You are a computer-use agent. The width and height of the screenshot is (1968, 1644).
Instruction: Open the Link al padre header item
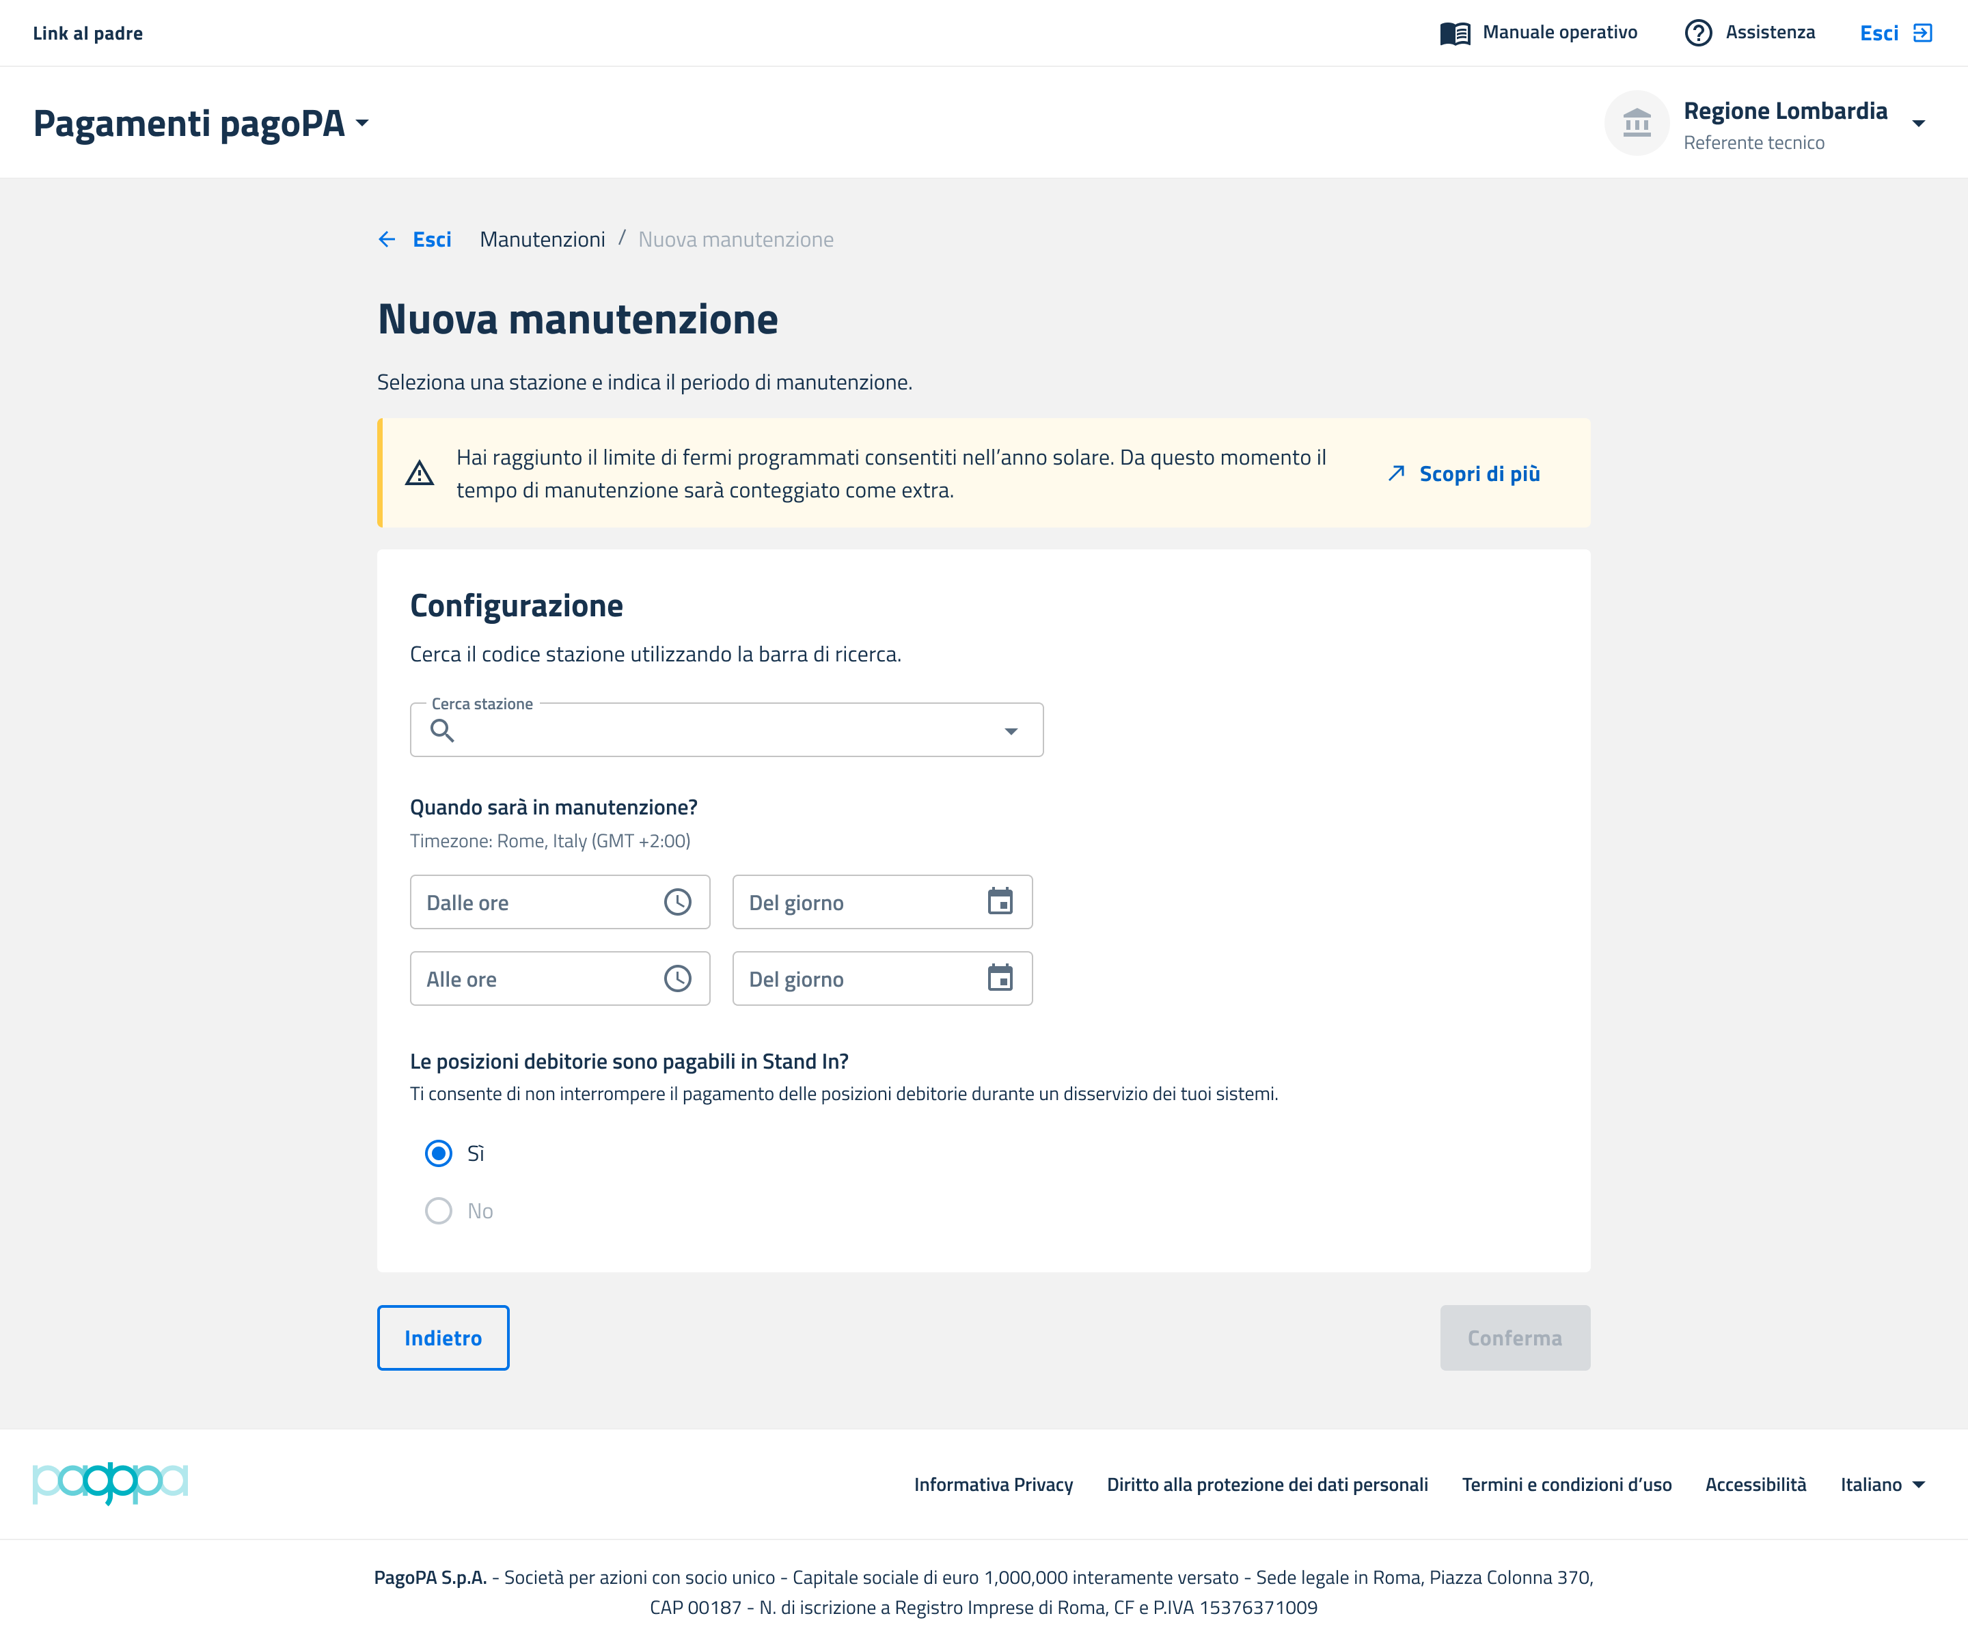coord(88,33)
